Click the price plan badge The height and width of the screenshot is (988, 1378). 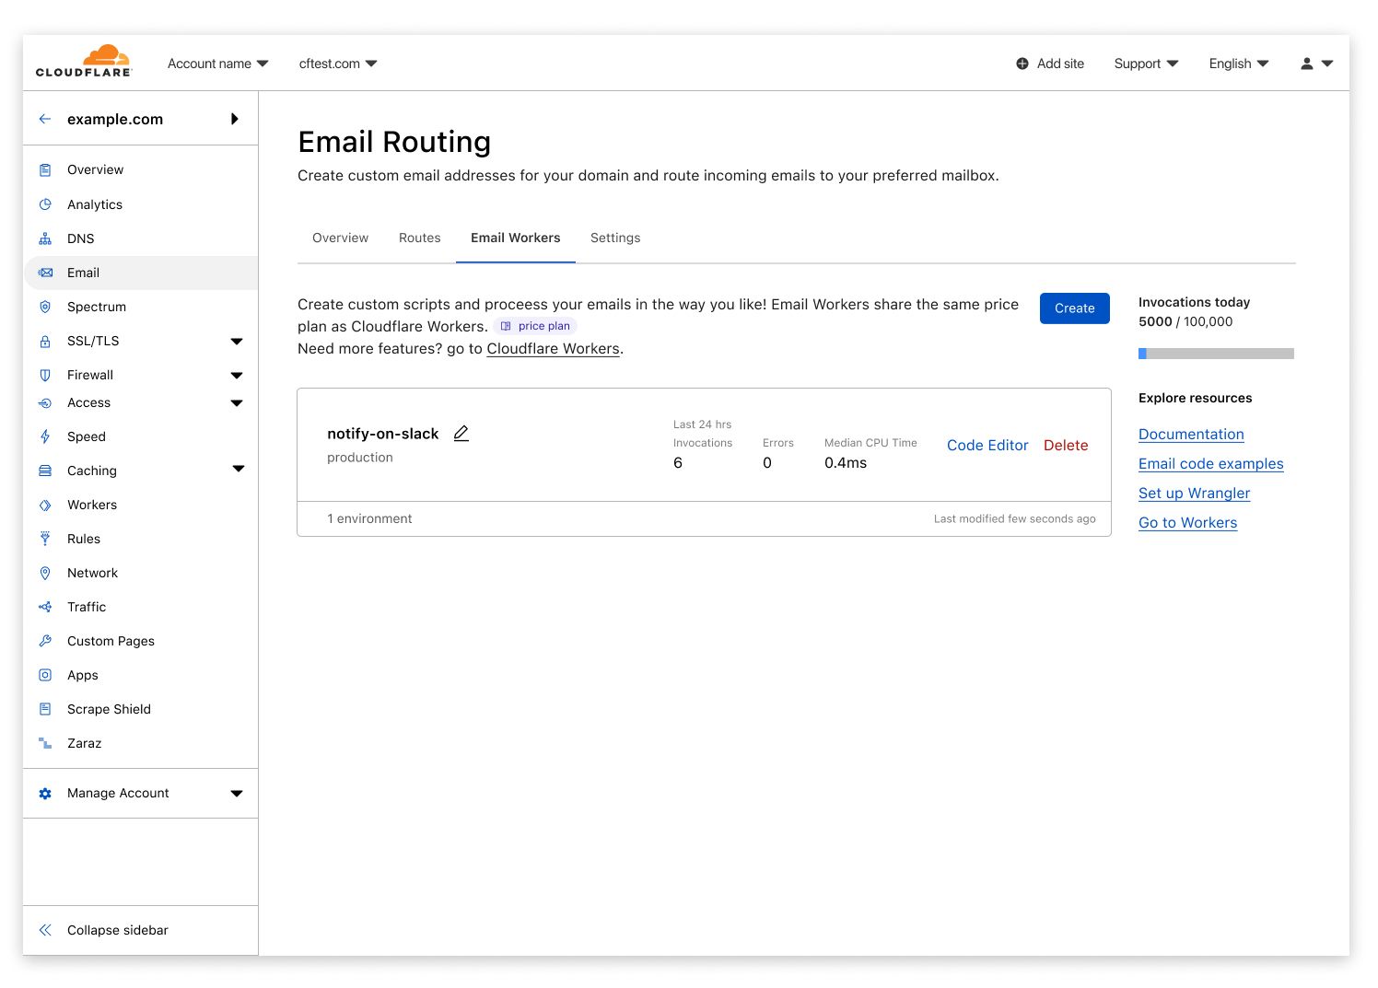[535, 326]
